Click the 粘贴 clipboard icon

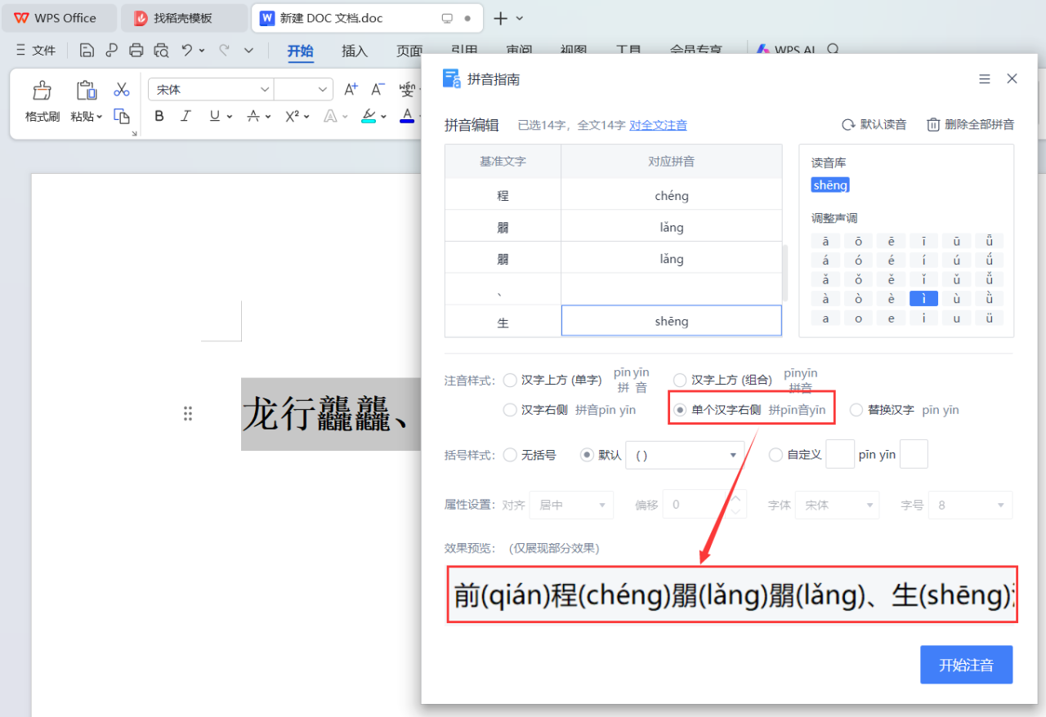tap(86, 91)
